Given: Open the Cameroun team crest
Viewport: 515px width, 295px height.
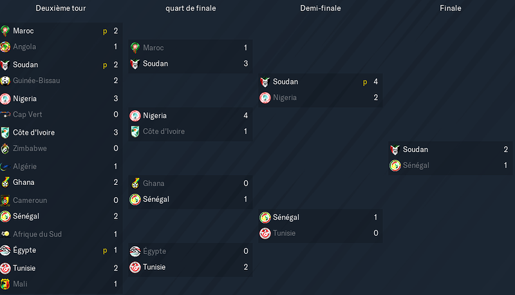Looking at the screenshot, I should pos(5,200).
